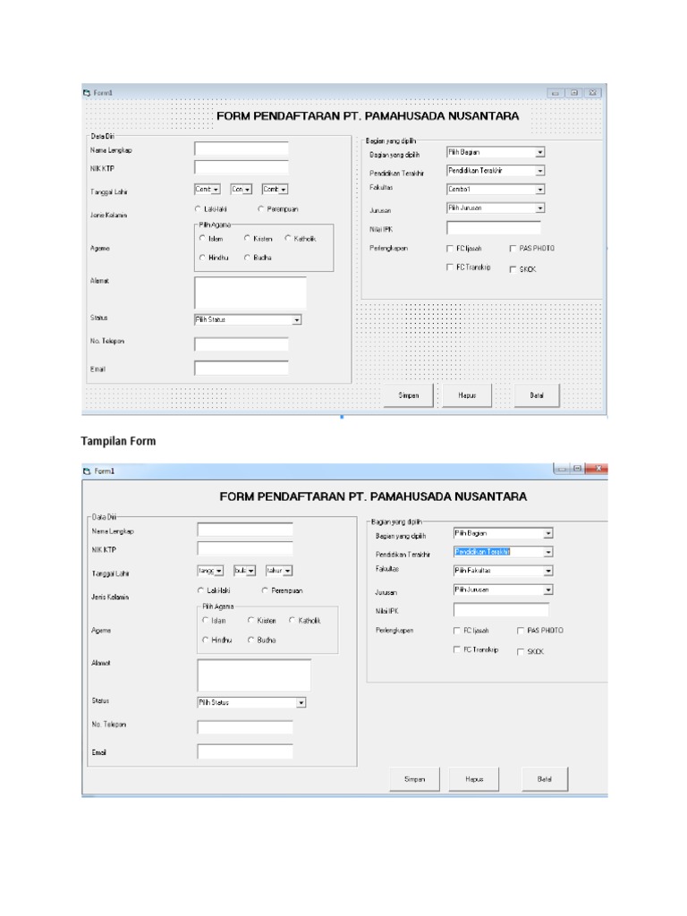
Task: Open bulan month dropdown in running form
Action: (x=245, y=570)
